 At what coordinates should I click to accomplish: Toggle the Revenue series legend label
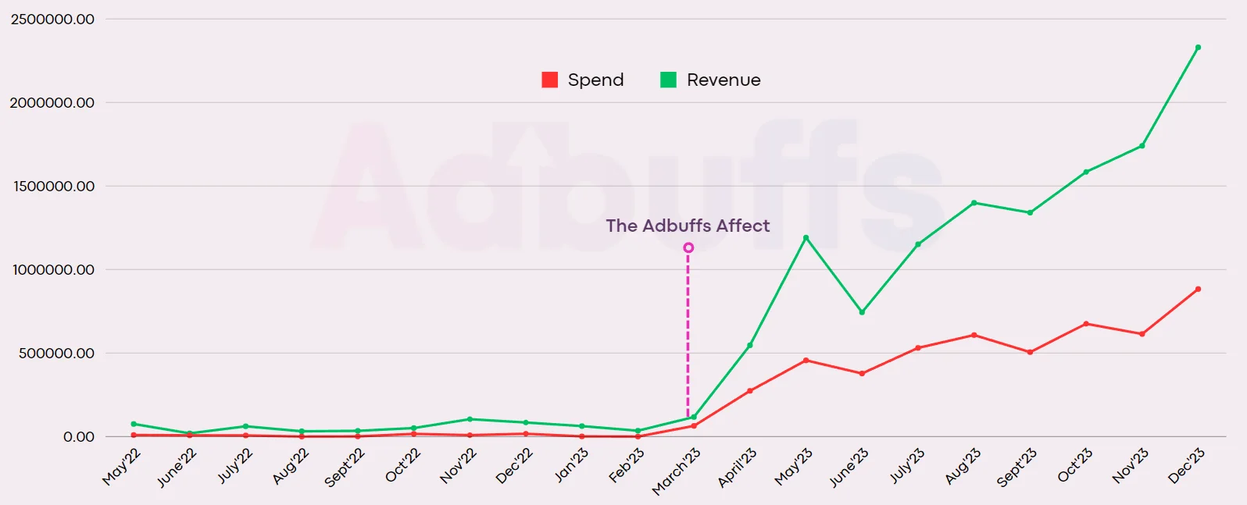pos(724,80)
